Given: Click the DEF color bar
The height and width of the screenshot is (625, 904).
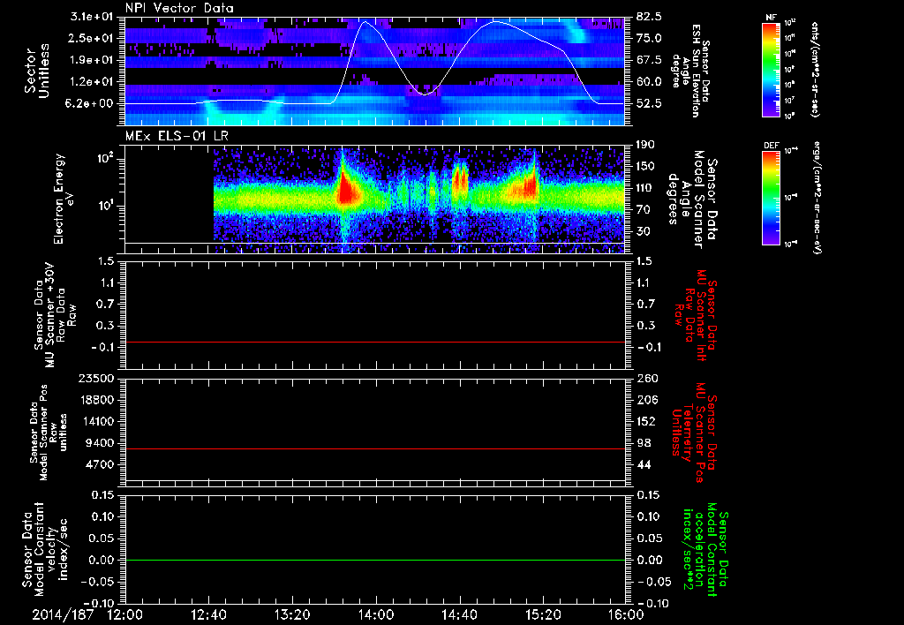Looking at the screenshot, I should (771, 197).
